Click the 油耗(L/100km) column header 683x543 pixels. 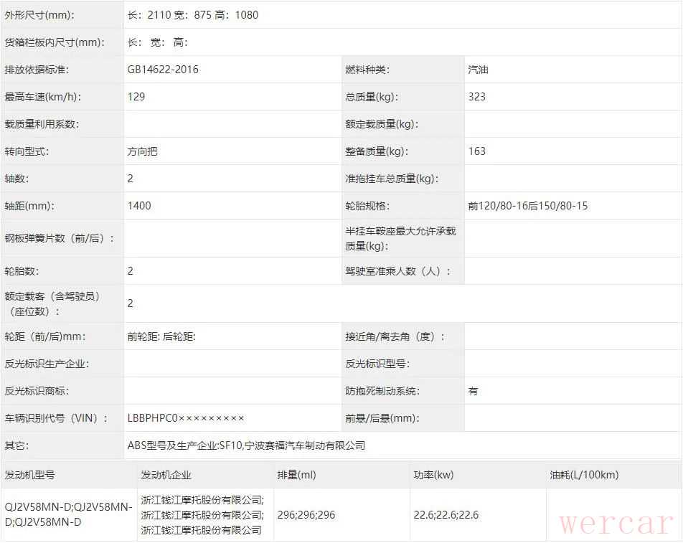coord(584,475)
